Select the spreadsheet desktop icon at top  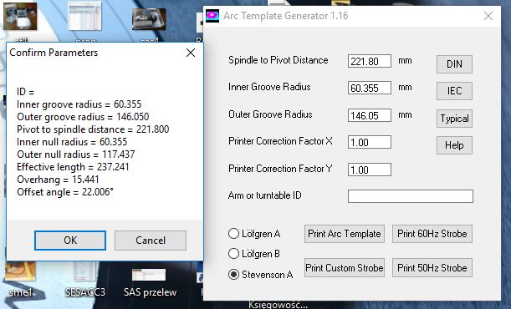84,16
